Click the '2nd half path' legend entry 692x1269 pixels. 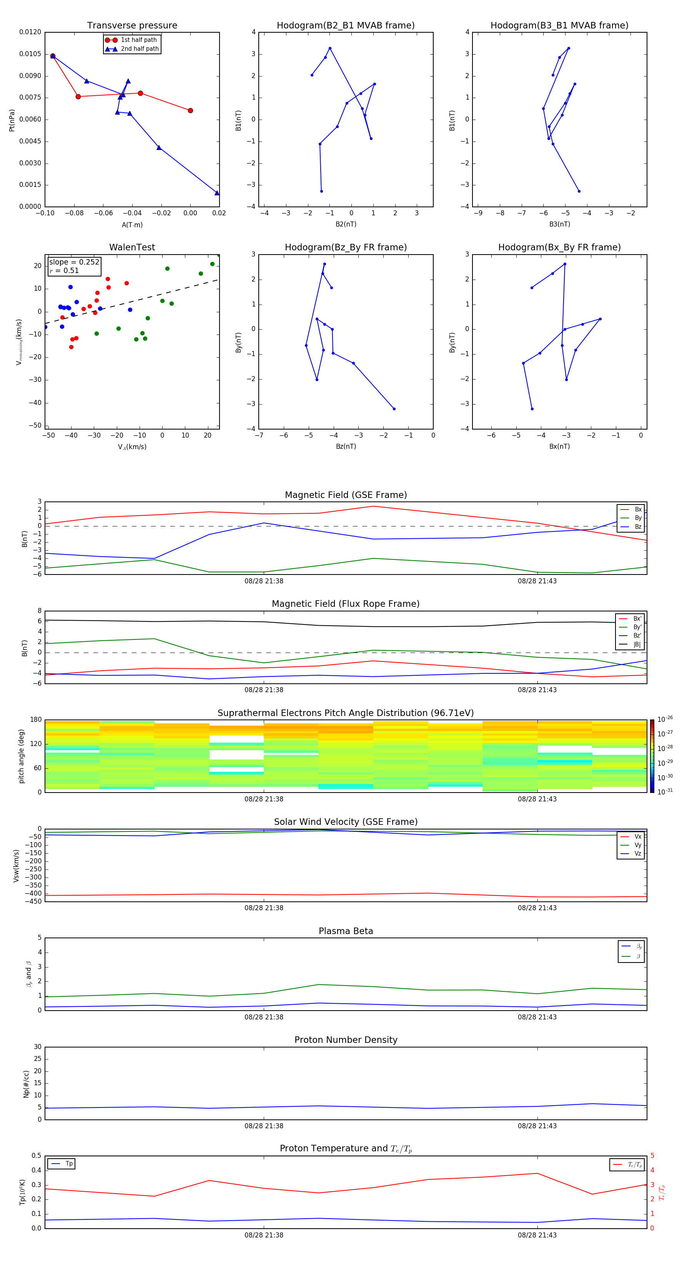[132, 49]
